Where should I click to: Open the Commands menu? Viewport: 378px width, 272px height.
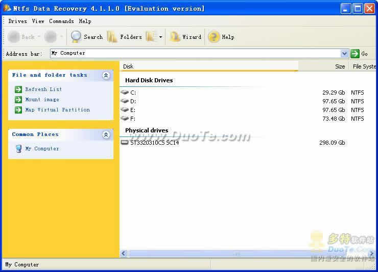61,21
